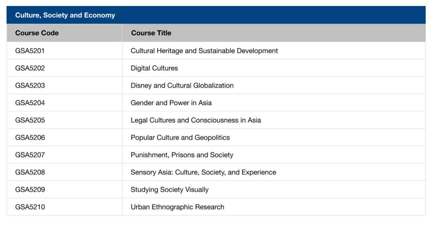Click the Culture, Society and Economy heading

pyautogui.click(x=65, y=15)
